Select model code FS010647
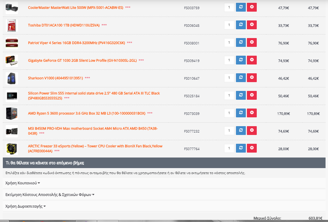 coord(192,78)
